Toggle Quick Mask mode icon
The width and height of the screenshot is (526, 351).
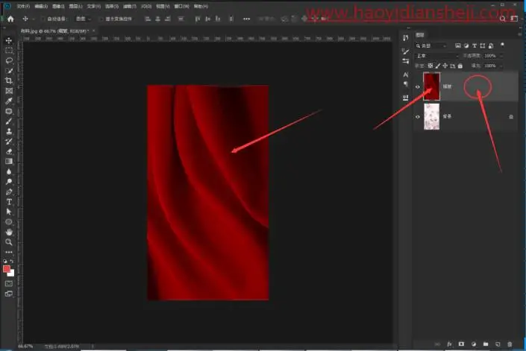[x=9, y=284]
